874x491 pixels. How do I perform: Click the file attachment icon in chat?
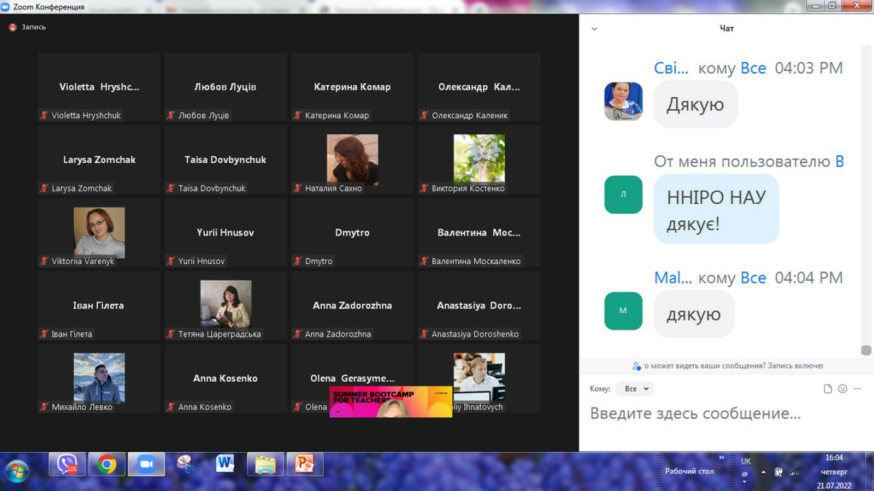click(828, 389)
